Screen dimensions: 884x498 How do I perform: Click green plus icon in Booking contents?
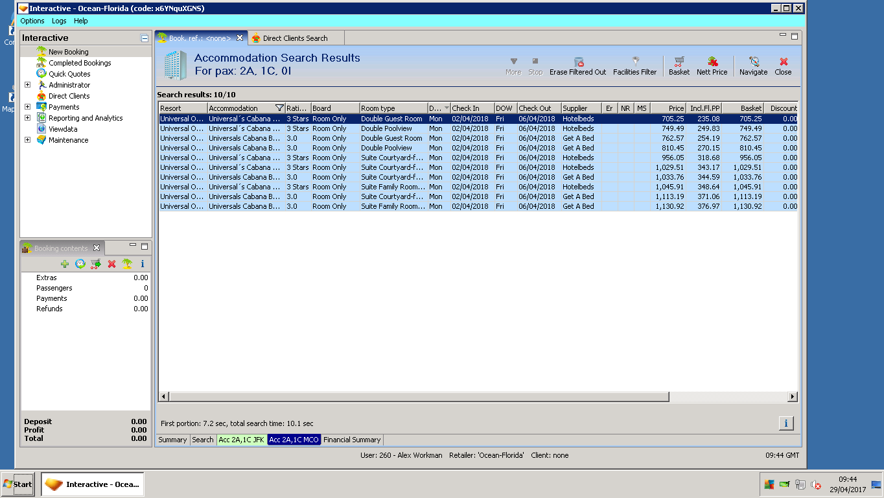pos(65,264)
